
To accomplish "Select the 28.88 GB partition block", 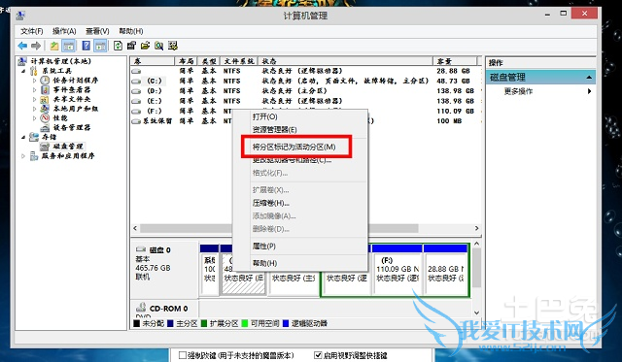I will pos(446,270).
